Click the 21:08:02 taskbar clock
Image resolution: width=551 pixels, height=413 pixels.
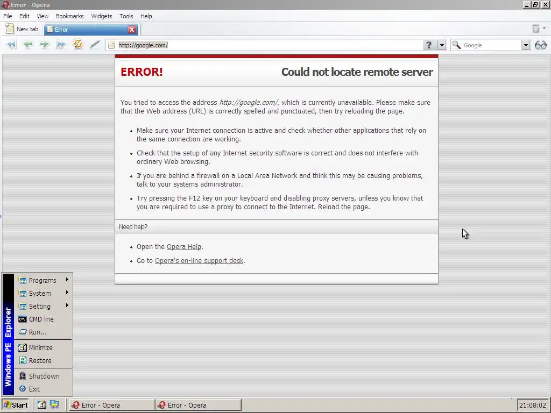coord(533,405)
